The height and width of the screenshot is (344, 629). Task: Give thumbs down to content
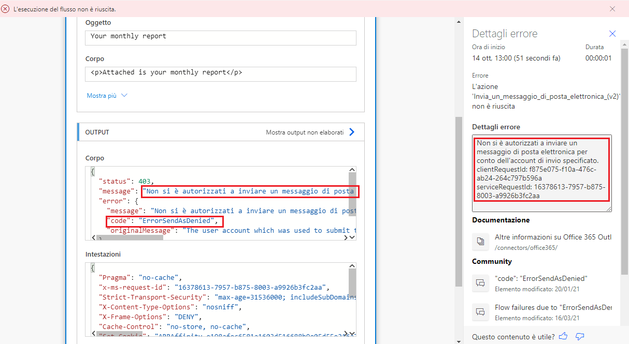pos(580,337)
